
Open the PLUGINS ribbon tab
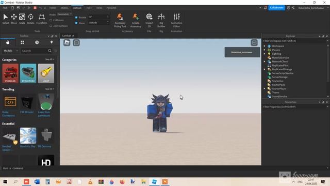[111, 8]
